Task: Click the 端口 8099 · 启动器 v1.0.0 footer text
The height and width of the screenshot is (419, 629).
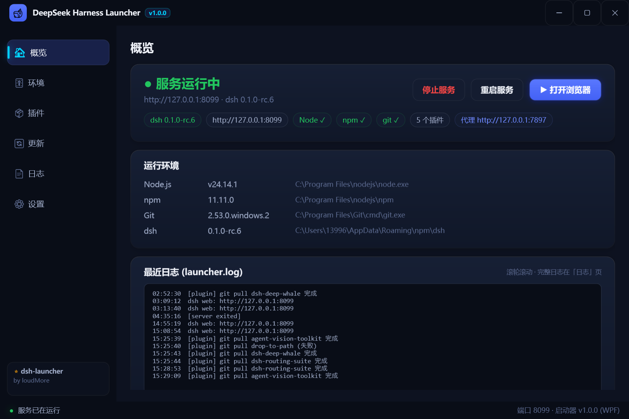Action: pyautogui.click(x=568, y=410)
